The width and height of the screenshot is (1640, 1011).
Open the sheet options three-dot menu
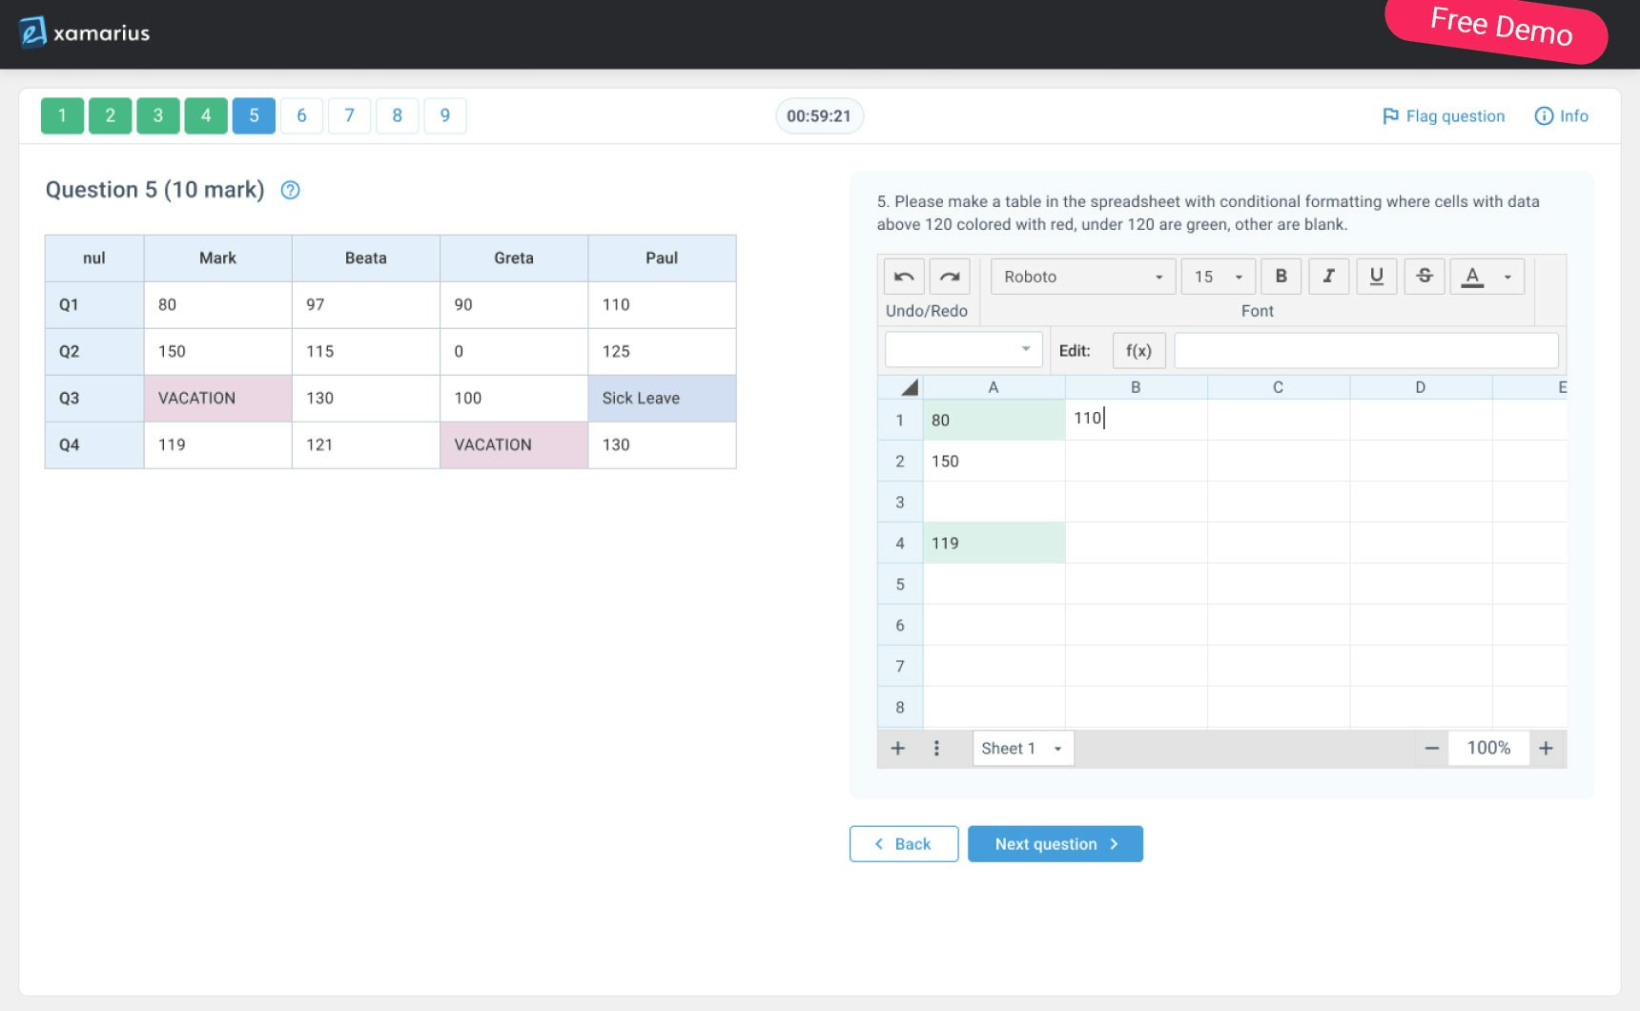coord(936,749)
